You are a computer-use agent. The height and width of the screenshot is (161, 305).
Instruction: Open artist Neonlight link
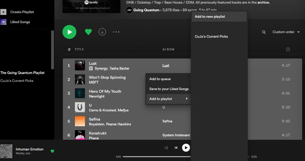tap(97, 96)
